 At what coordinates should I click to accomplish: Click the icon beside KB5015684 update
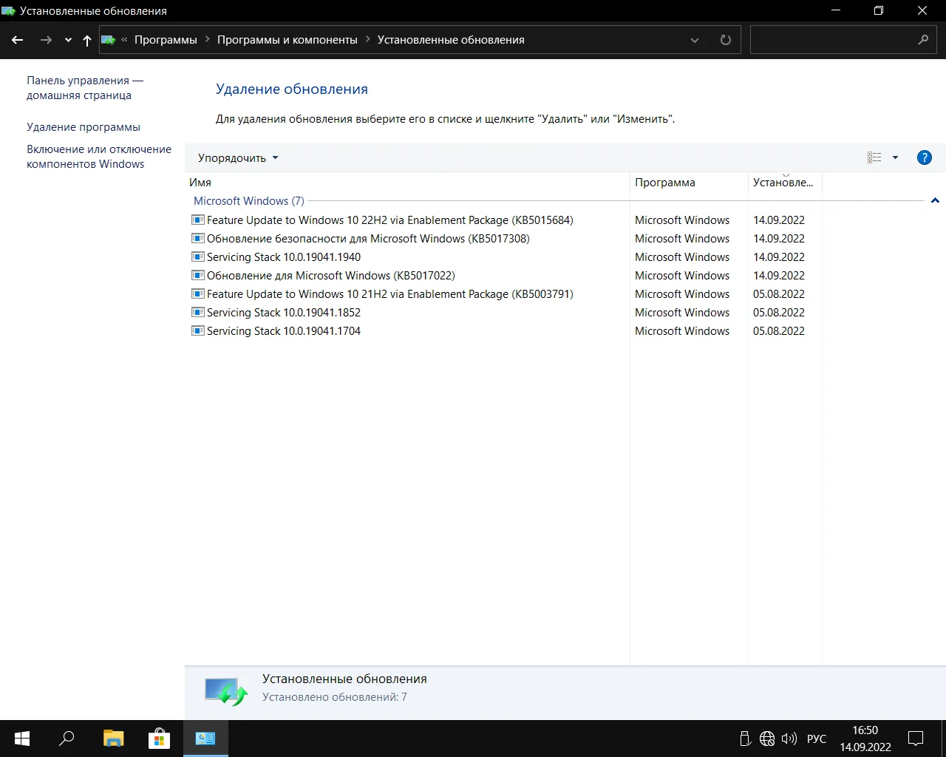coord(198,220)
